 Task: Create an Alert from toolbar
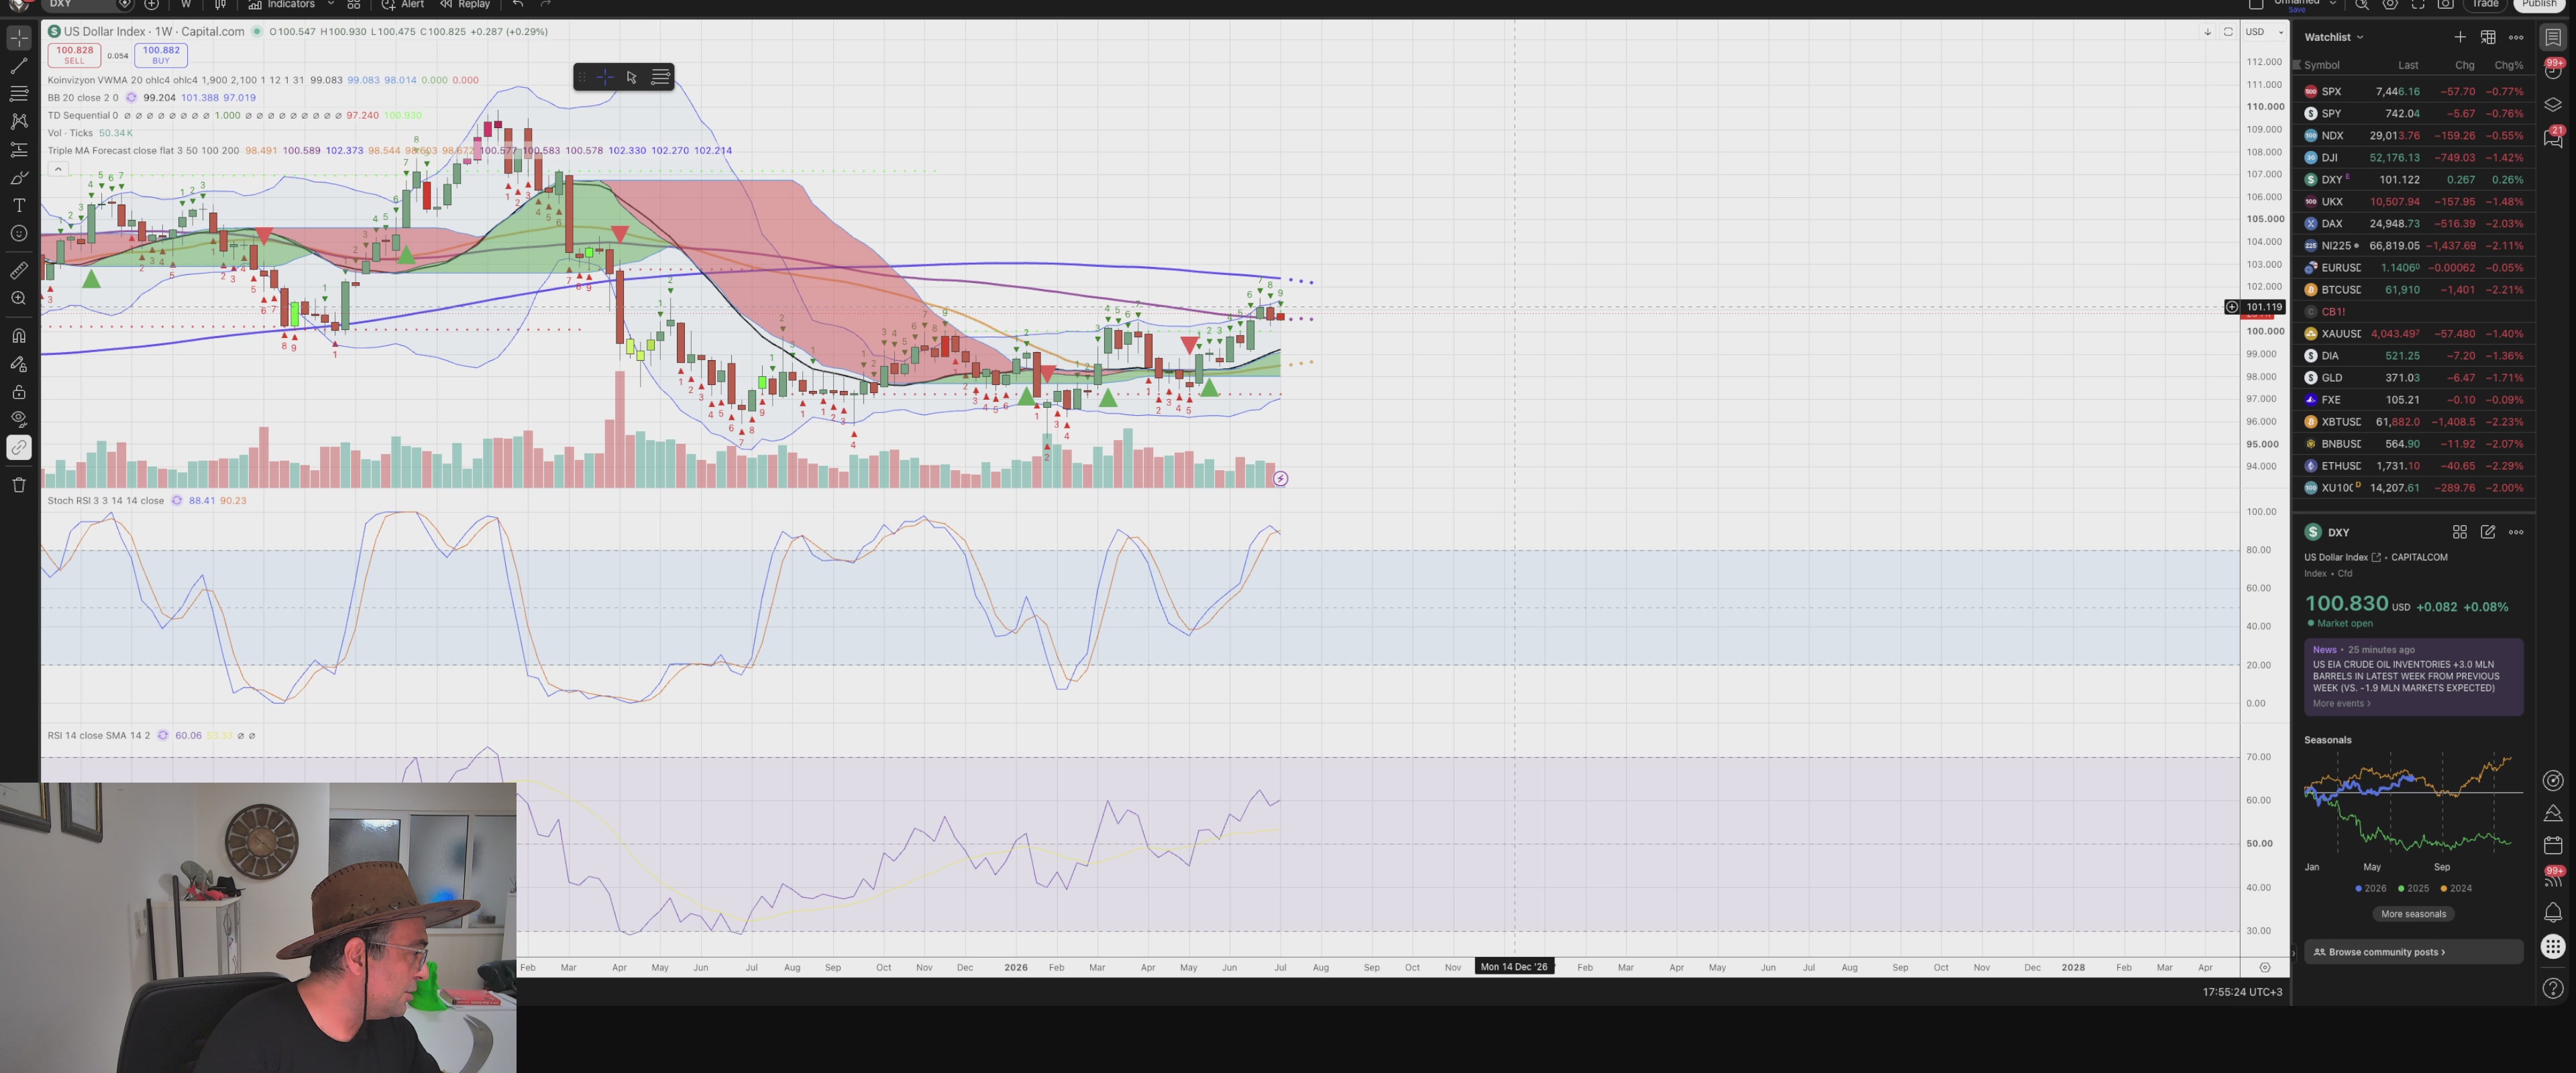[403, 5]
